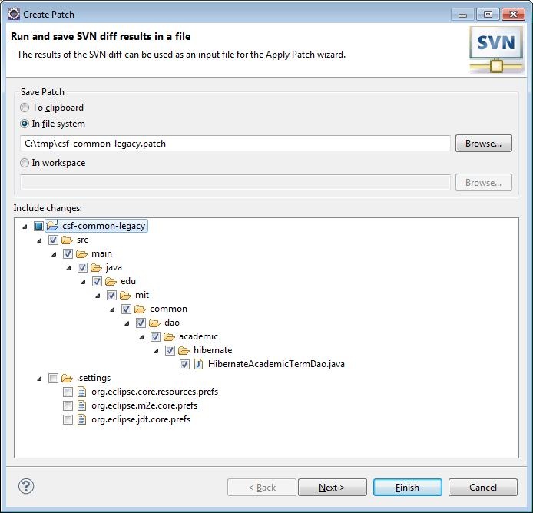This screenshot has width=533, height=513.
Task: Click the academic folder icon
Action: tap(169, 336)
